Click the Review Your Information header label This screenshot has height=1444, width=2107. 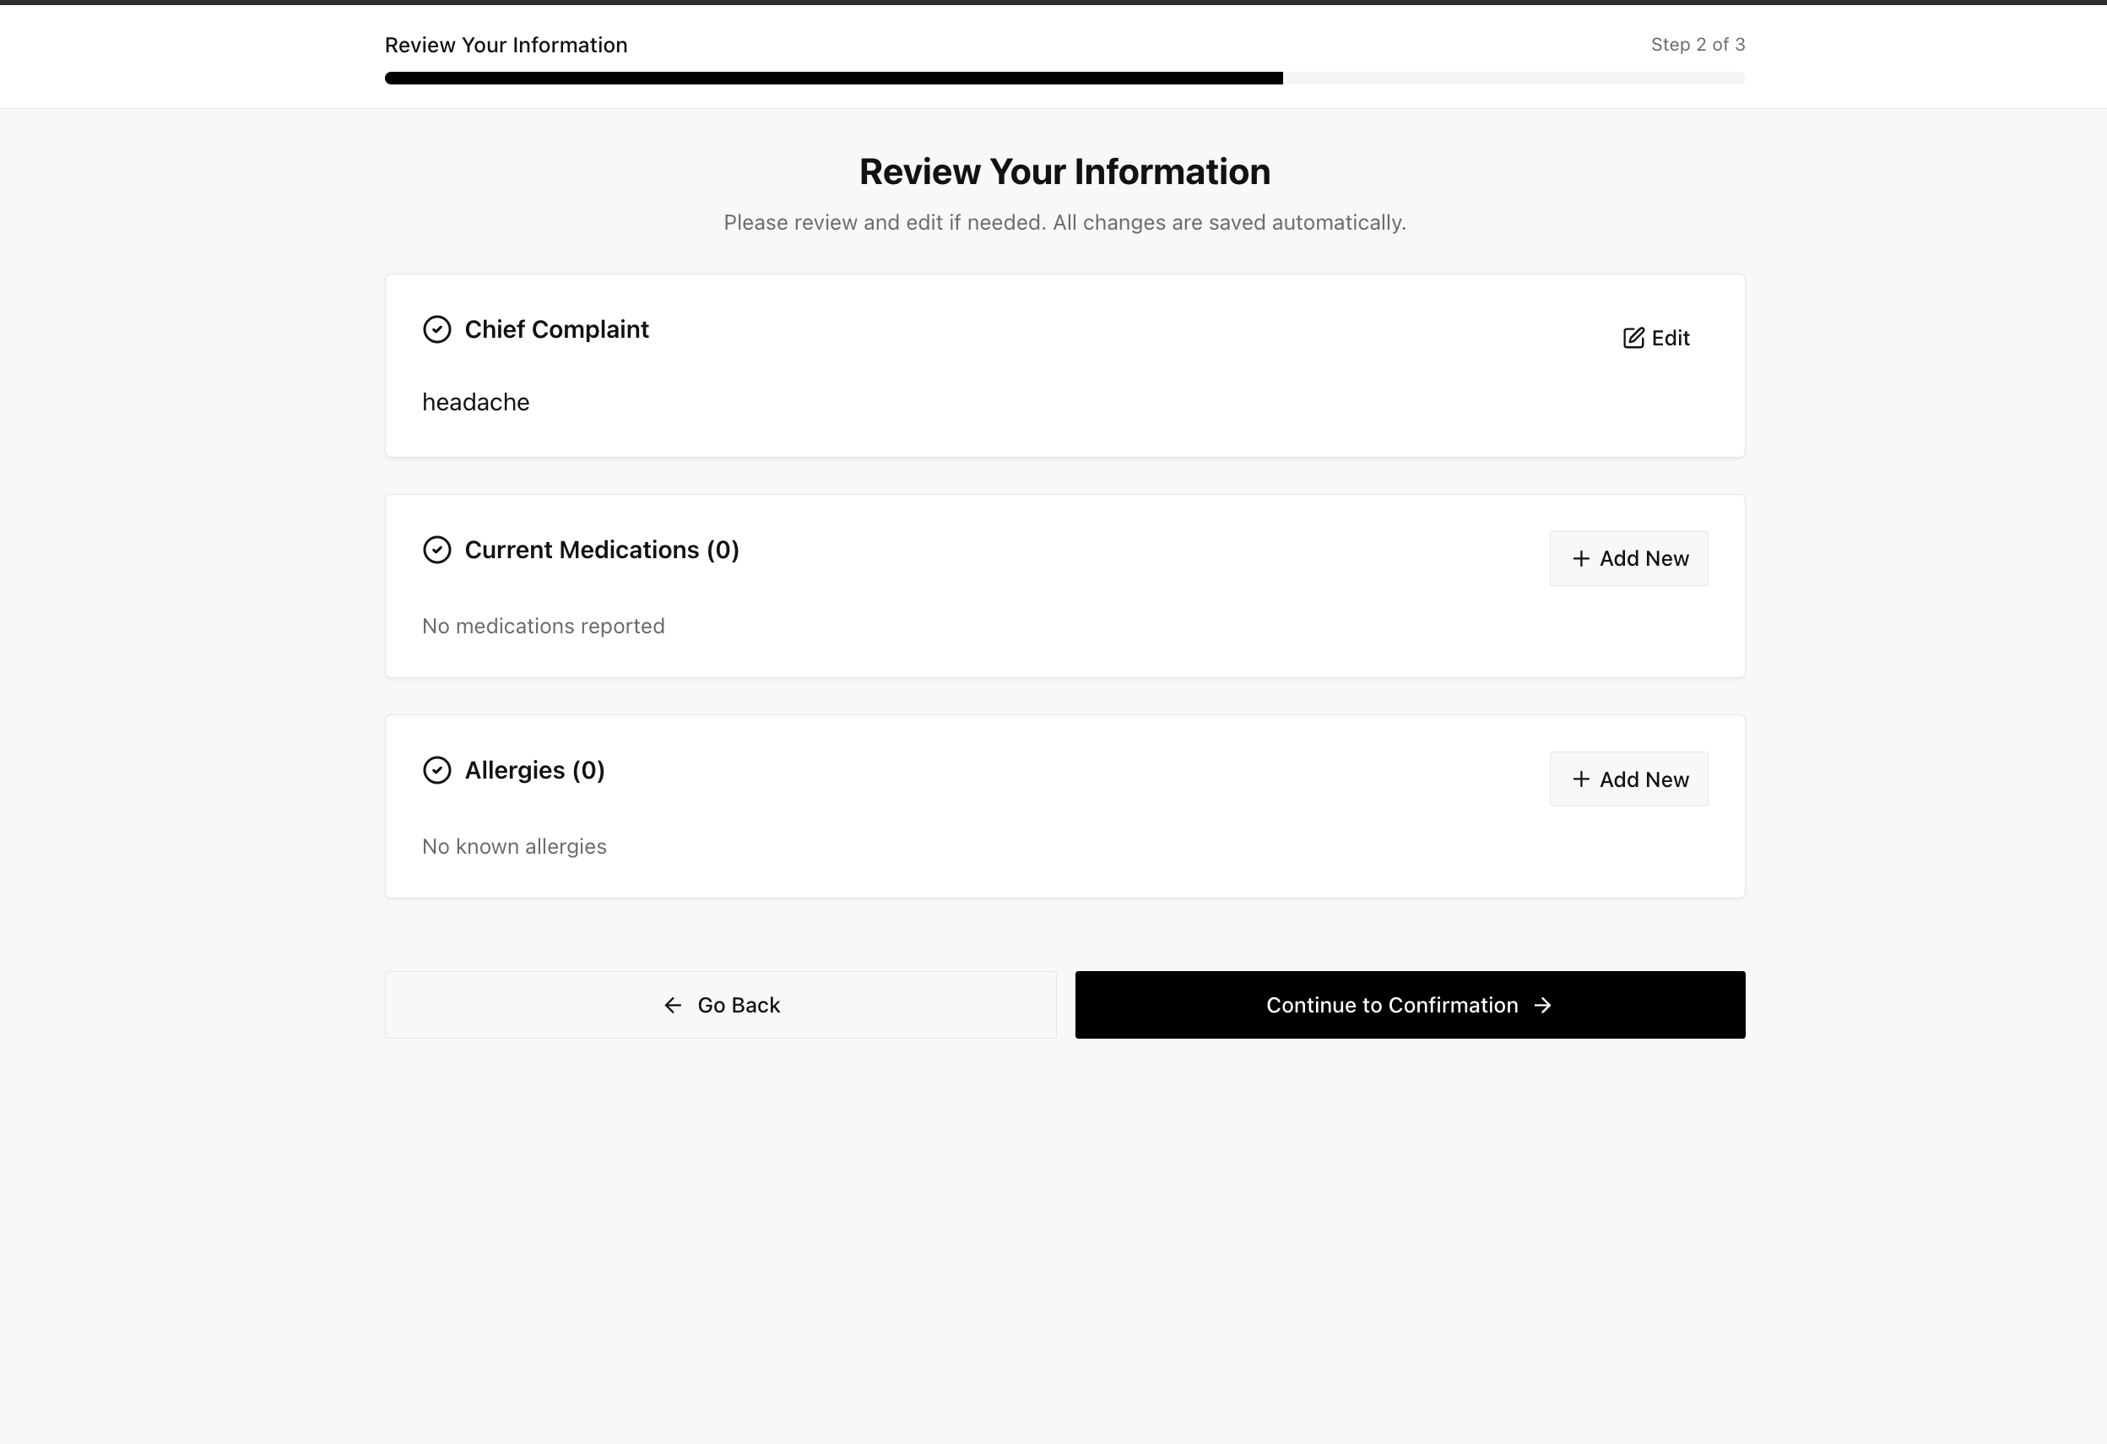pos(506,45)
